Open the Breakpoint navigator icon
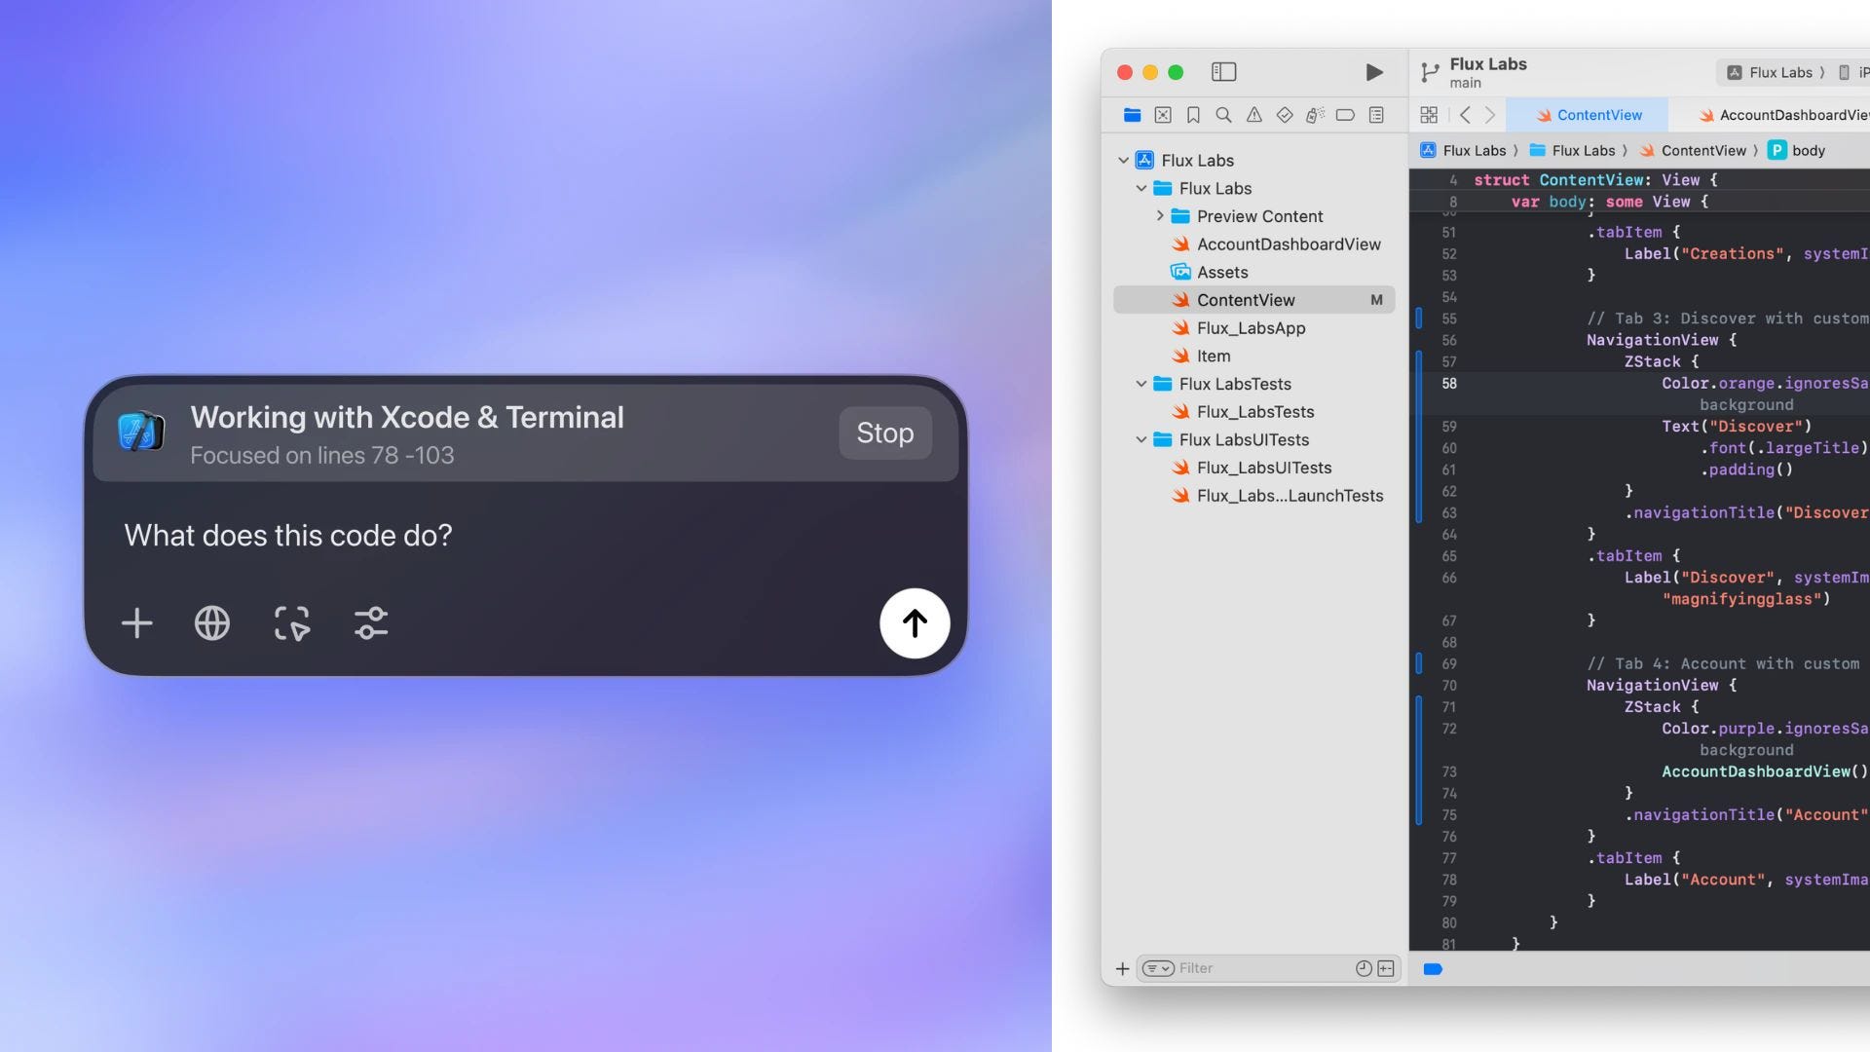This screenshot has height=1052, width=1870. click(x=1345, y=115)
